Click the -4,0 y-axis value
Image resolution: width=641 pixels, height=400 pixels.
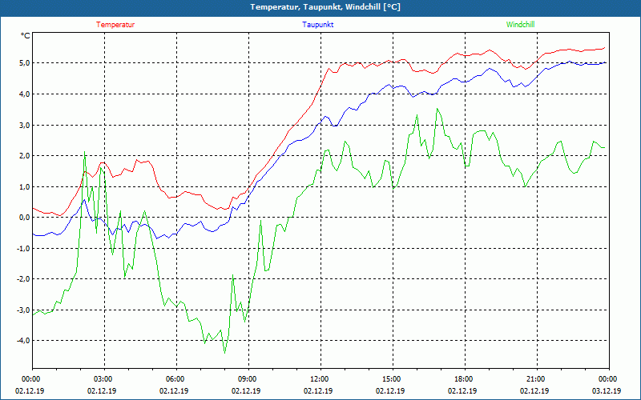(23, 341)
